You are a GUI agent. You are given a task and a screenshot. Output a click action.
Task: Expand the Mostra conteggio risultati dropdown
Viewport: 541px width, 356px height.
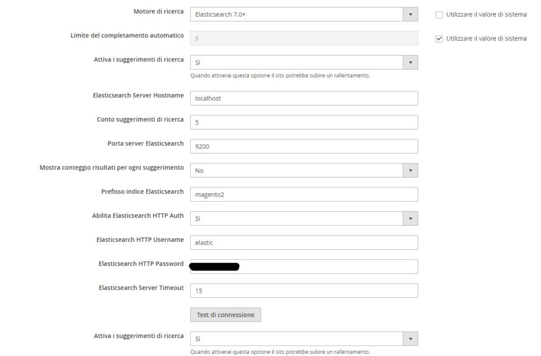click(304, 170)
